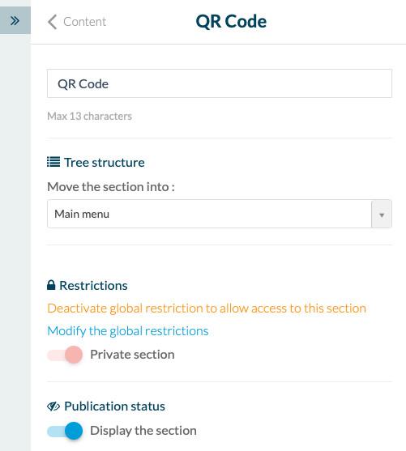Click the Private section label
406x451 pixels.
(132, 355)
